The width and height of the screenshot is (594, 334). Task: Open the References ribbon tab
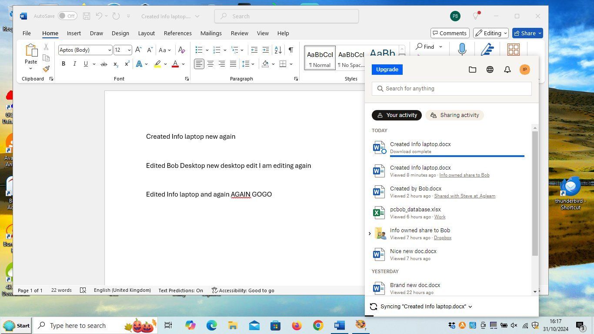[177, 33]
